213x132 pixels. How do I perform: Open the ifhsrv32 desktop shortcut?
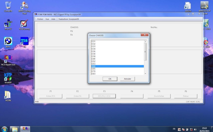pos(8,24)
